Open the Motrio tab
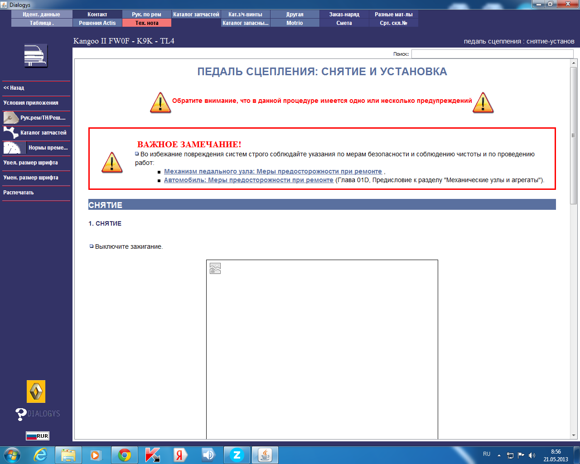The width and height of the screenshot is (580, 464). click(295, 23)
